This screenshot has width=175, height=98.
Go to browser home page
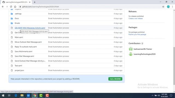pyautogui.click(x=15, y=7)
